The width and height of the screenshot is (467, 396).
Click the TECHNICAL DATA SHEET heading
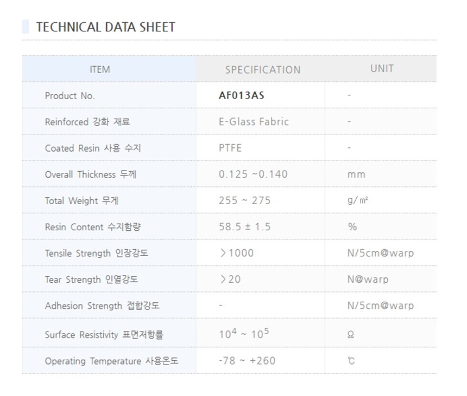105,27
